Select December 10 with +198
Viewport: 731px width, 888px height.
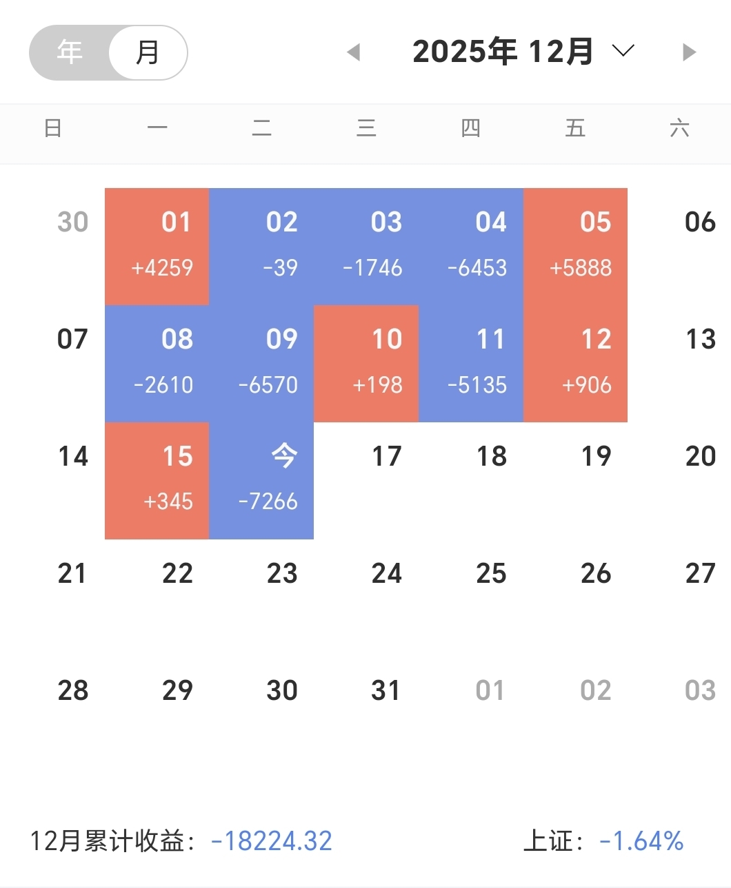click(366, 364)
